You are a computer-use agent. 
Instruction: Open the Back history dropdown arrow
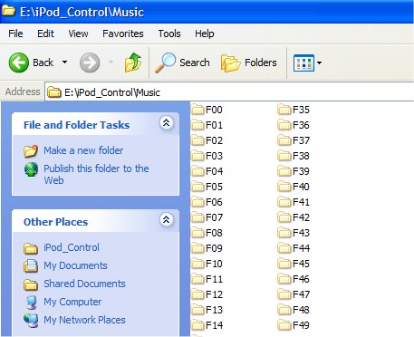pos(64,63)
